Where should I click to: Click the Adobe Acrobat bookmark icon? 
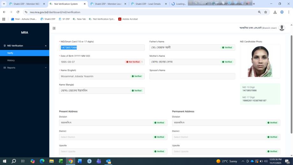(x=120, y=19)
